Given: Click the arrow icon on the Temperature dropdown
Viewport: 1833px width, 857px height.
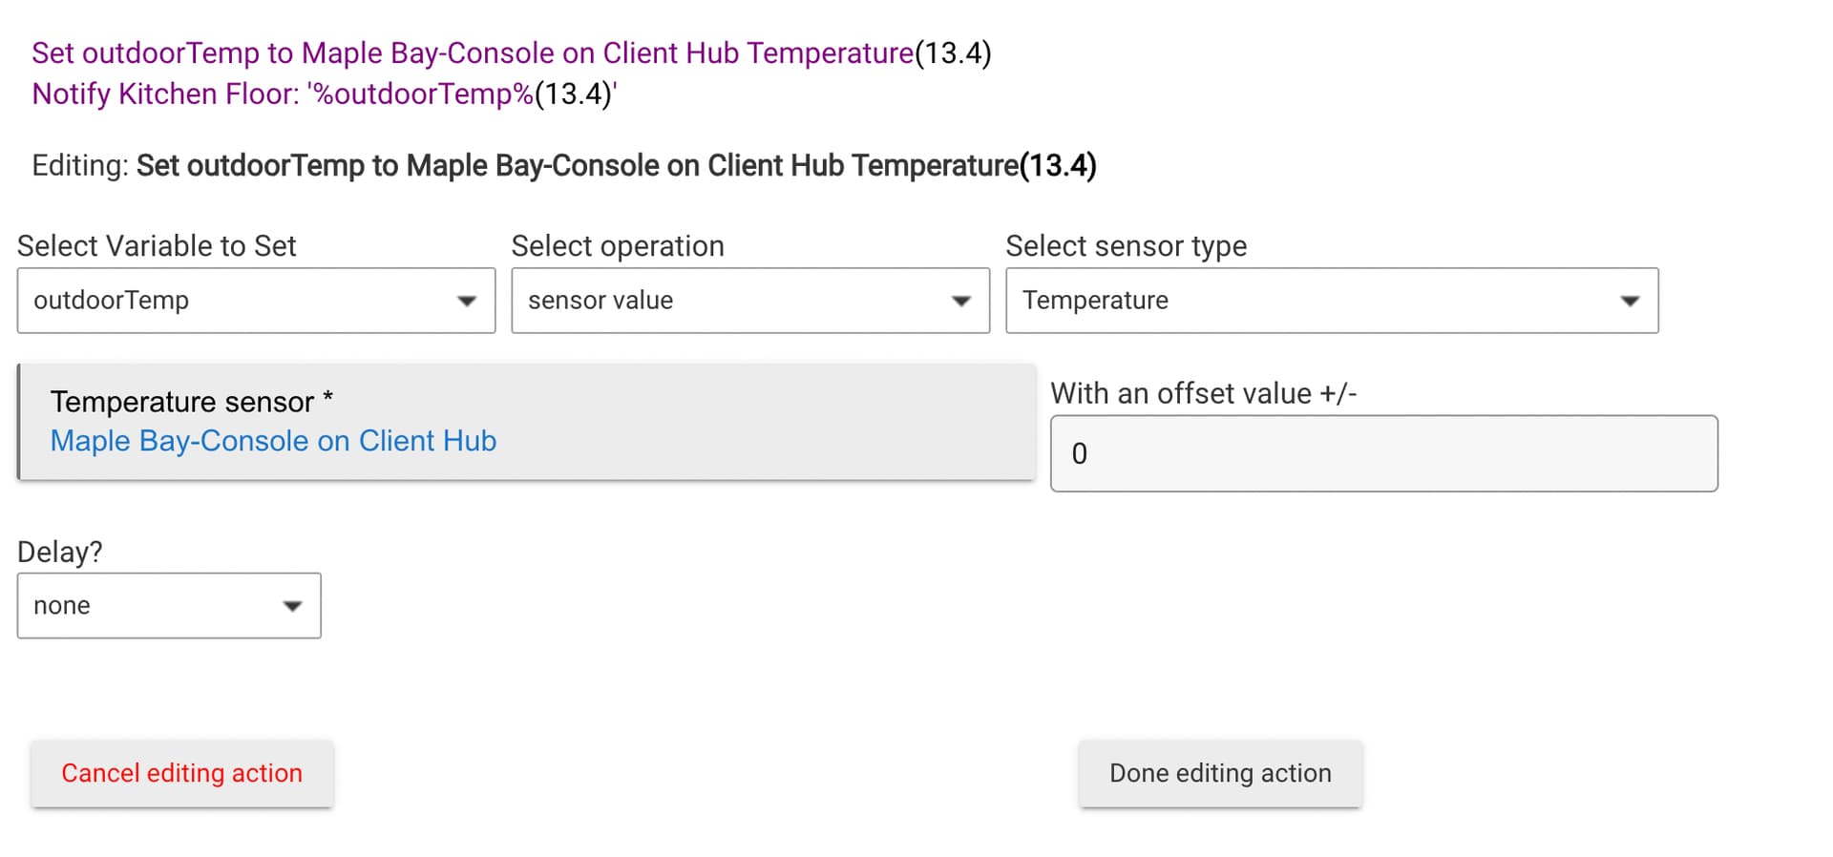Looking at the screenshot, I should tap(1631, 302).
